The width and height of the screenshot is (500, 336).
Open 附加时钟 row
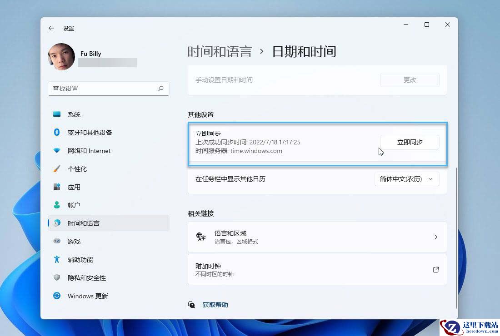coord(317,270)
